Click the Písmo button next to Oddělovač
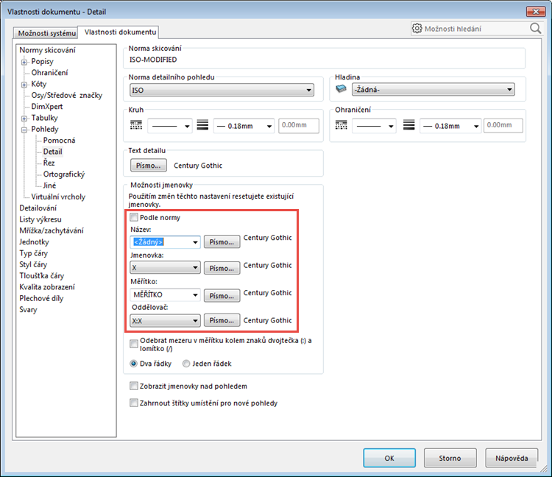The width and height of the screenshot is (552, 477). (222, 320)
